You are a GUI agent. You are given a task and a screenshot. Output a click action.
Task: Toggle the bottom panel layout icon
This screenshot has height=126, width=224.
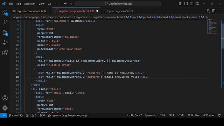pyautogui.click(x=186, y=4)
